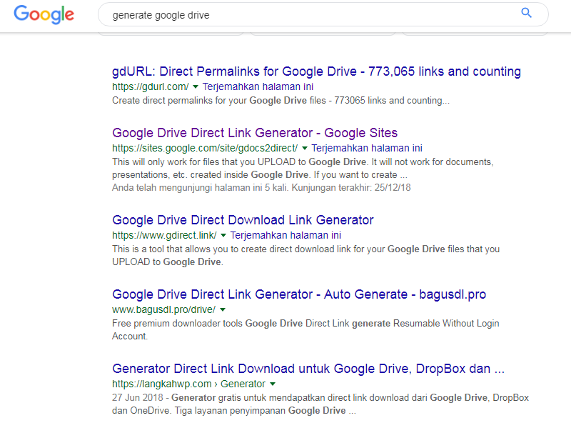Screen dimensions: 571x423
Task: Open the Generator Direct Link Download untuk Google Drive result
Action: pos(308,369)
